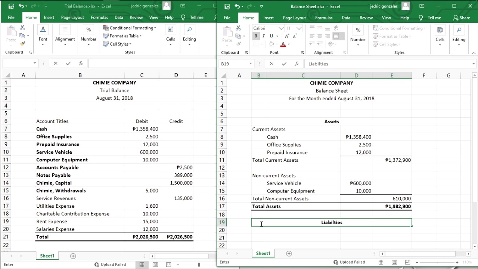Add new sheet in Balance Sheet window
The width and height of the screenshot is (478, 269).
(x=289, y=253)
